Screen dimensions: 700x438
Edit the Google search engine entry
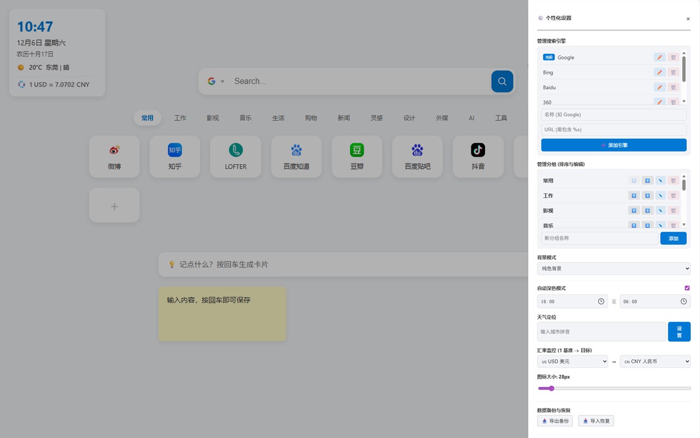click(660, 57)
